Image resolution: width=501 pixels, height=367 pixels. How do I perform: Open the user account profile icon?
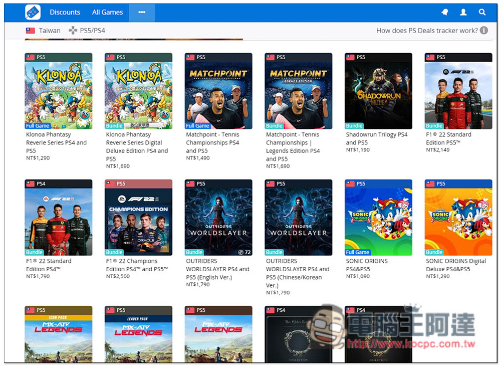(x=463, y=13)
